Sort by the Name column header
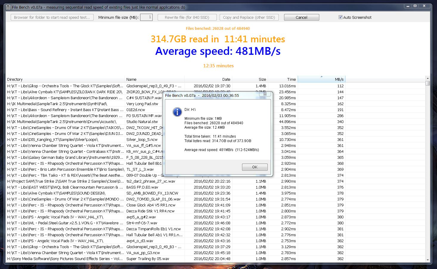The image size is (437, 269). tap(154, 79)
